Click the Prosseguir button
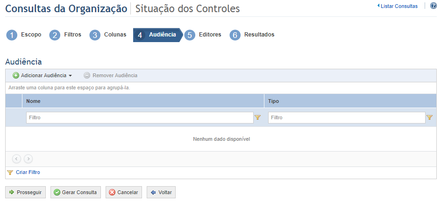Viewport: 441px width, 203px height. (25, 192)
